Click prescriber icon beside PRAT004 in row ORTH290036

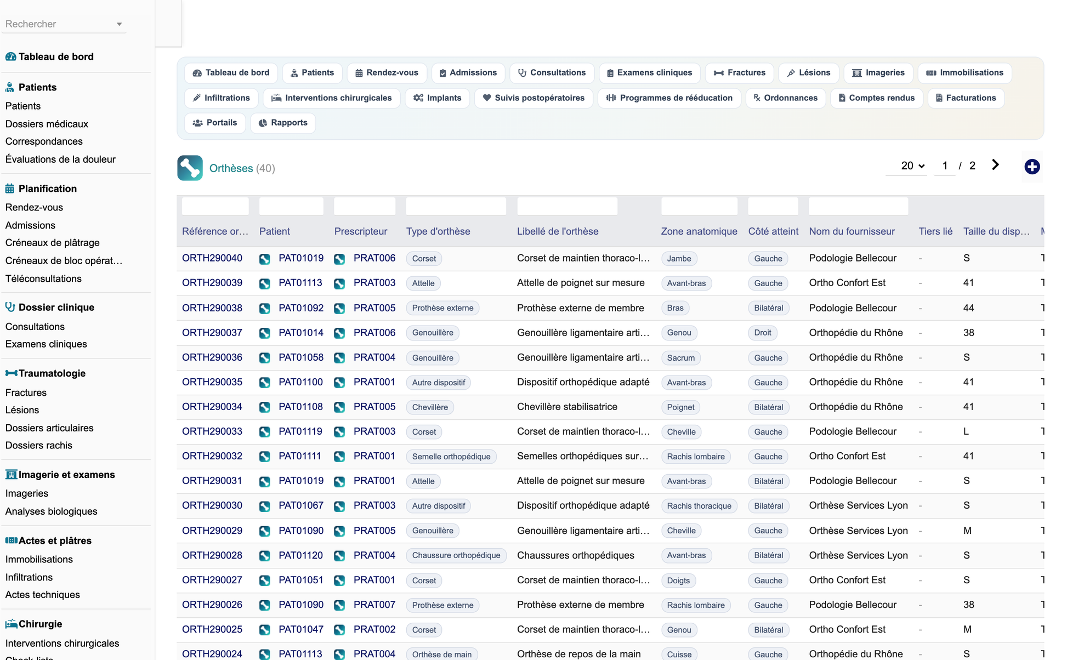click(339, 357)
